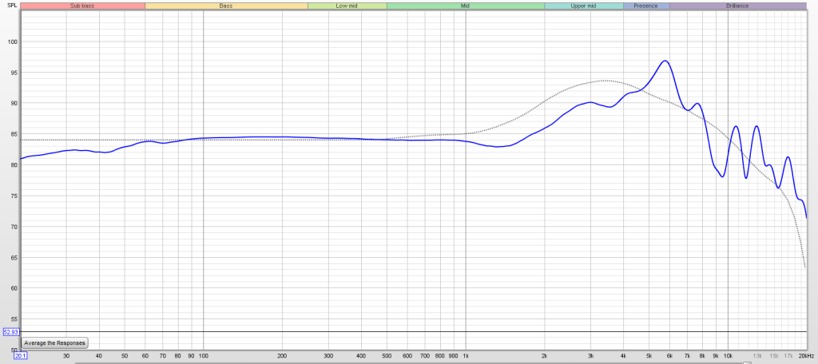Select the Brilliance band label

click(737, 6)
